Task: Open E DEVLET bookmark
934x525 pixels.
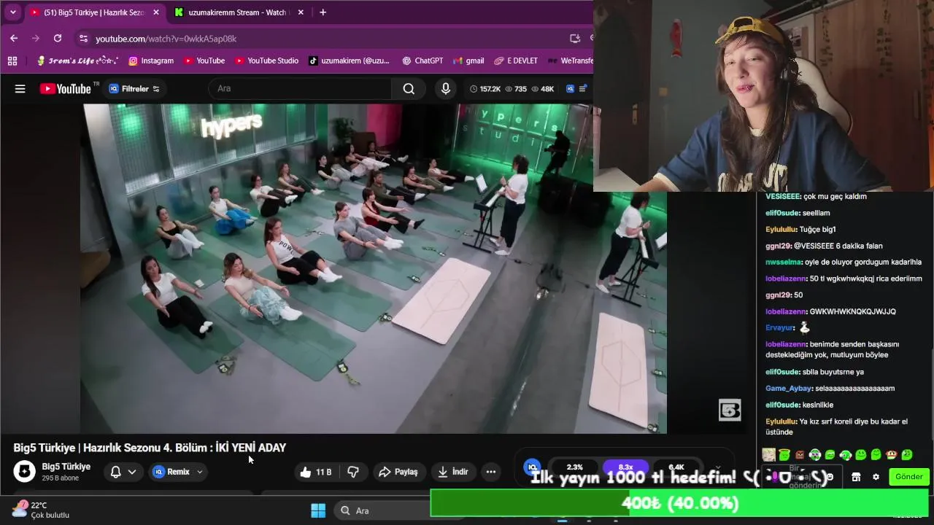Action: (516, 61)
